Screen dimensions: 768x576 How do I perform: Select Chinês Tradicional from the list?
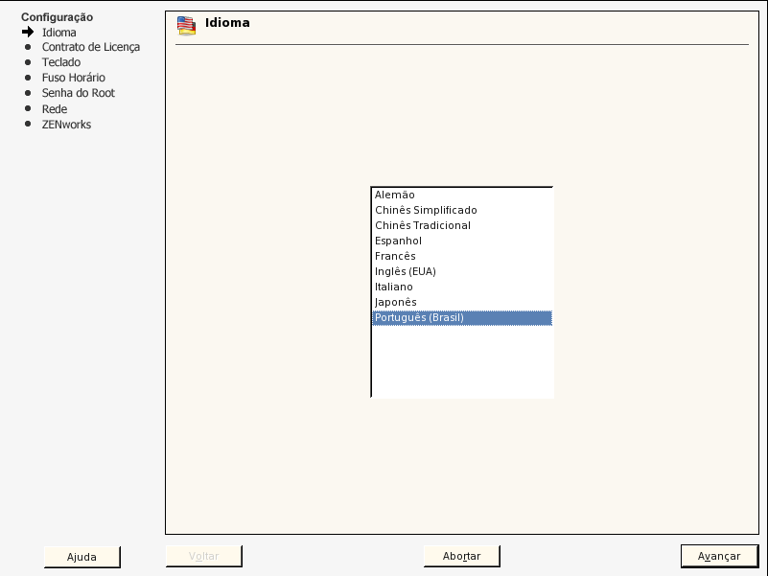[462, 225]
